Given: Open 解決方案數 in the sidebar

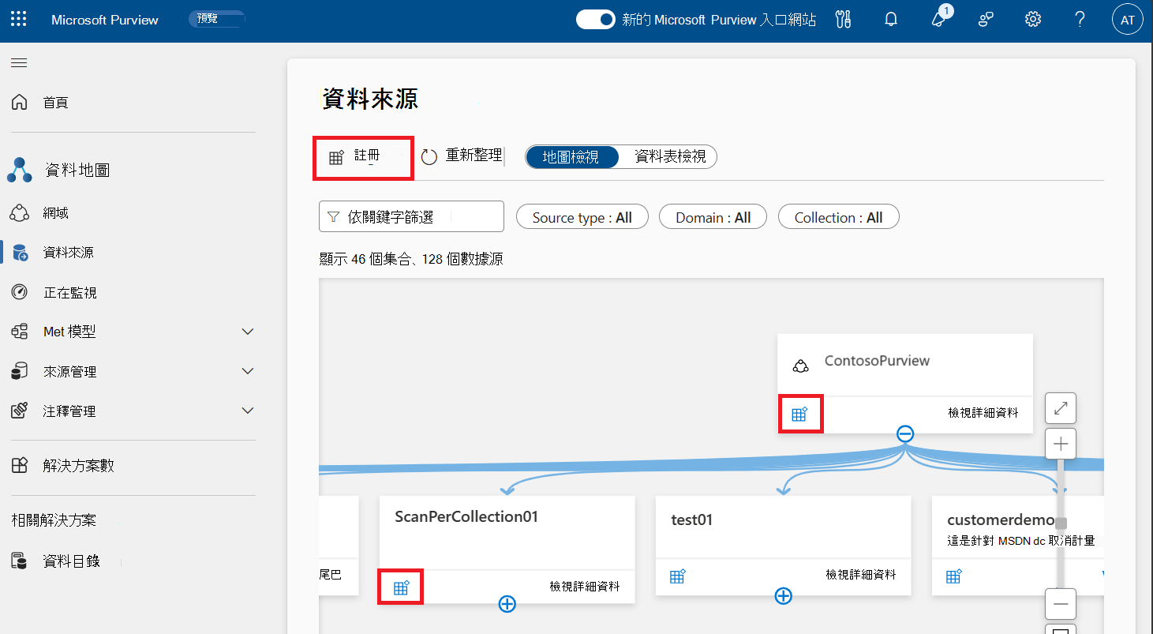Looking at the screenshot, I should [x=79, y=466].
